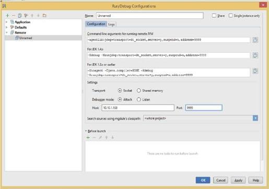269x189 pixels.
Task: Click the 'Application' tree label
Action: [x=22, y=22]
